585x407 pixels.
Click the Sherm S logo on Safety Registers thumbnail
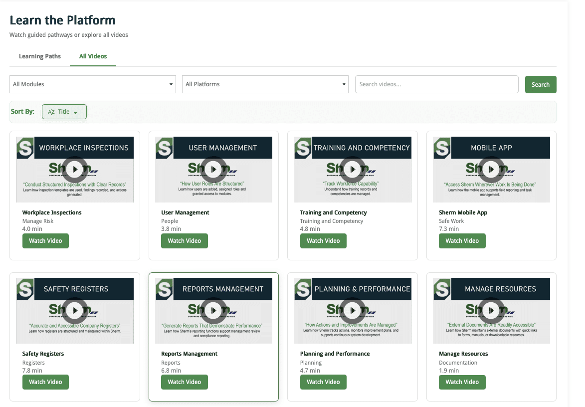click(25, 289)
